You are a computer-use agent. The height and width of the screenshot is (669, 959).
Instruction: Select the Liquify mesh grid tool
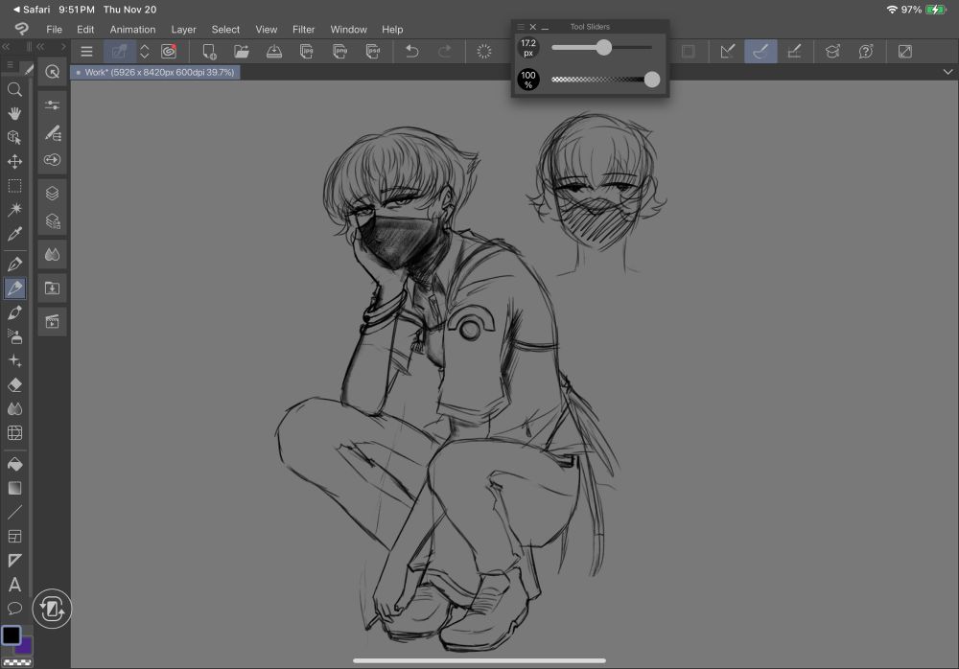(14, 433)
